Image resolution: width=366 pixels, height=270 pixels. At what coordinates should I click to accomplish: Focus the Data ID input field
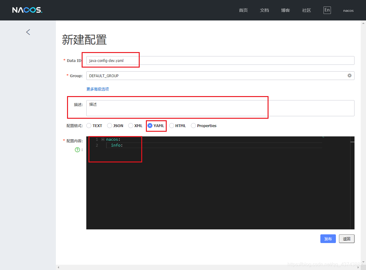[x=220, y=61]
